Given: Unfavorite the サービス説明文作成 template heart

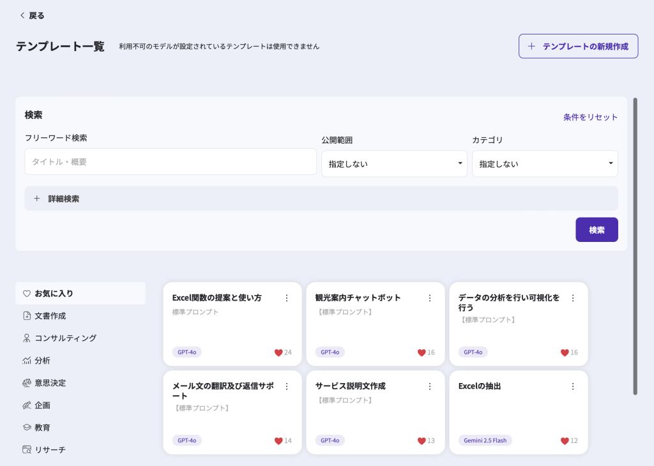Looking at the screenshot, I should (x=422, y=441).
